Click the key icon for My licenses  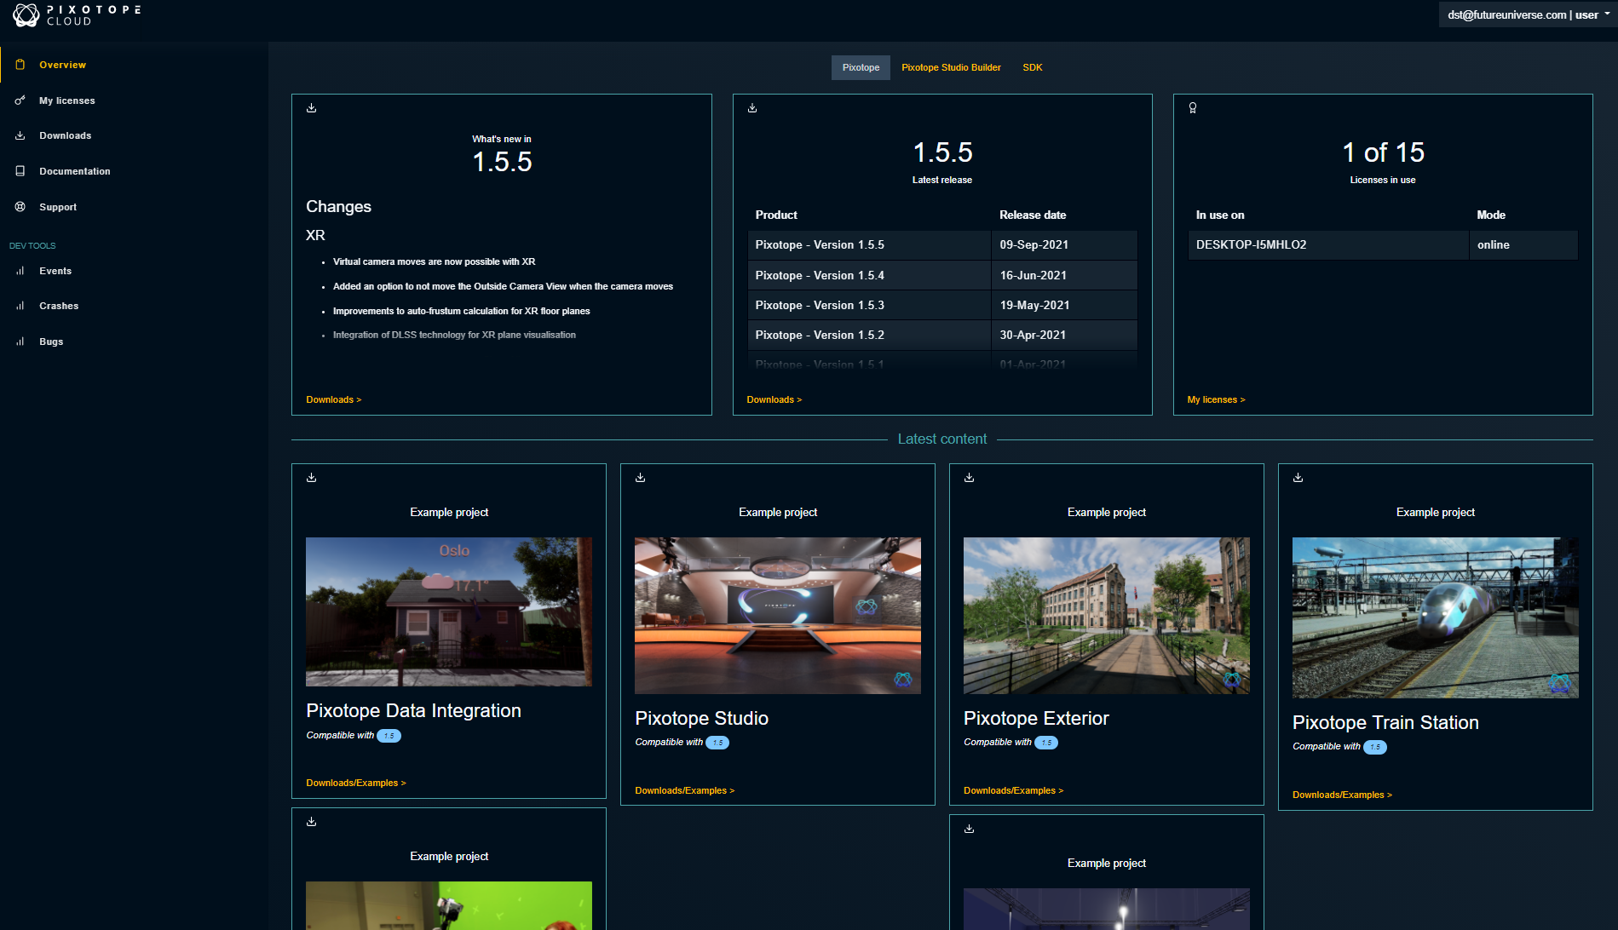pos(20,100)
